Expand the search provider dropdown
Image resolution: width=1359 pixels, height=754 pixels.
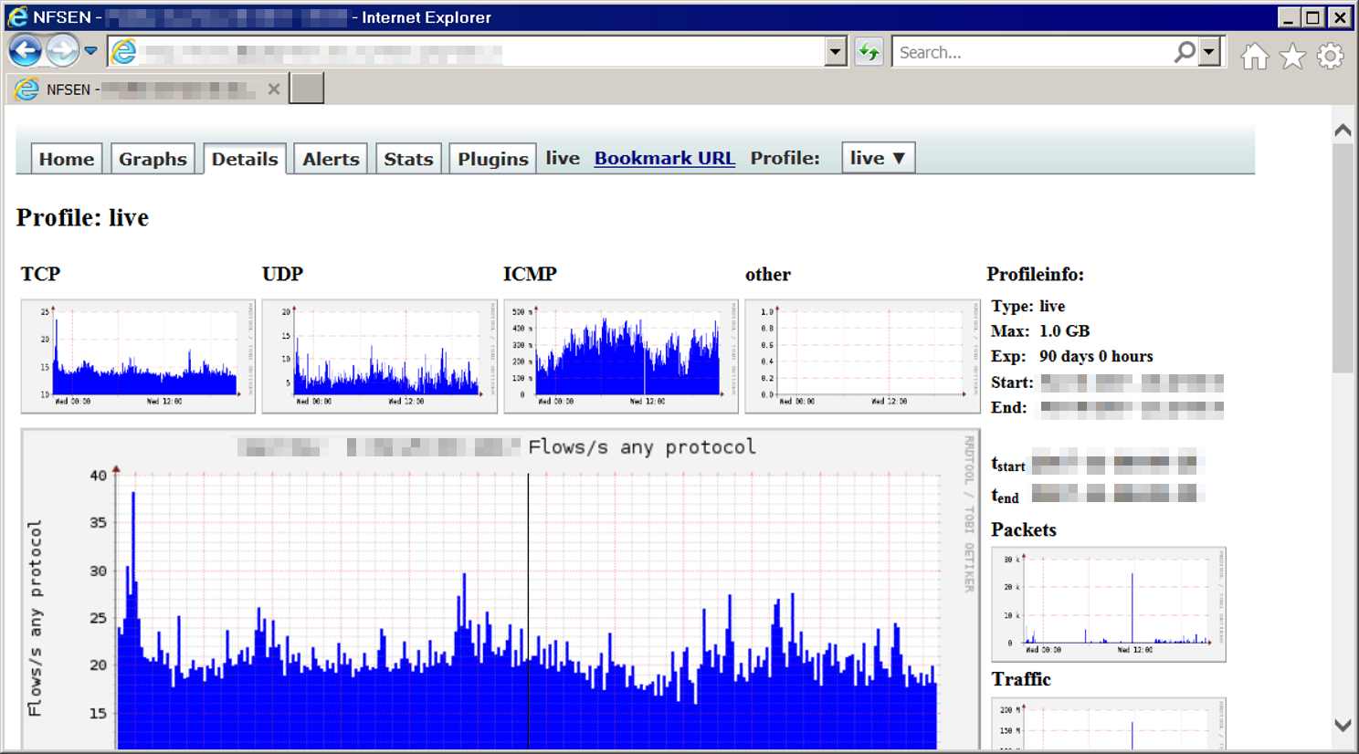(x=1209, y=52)
